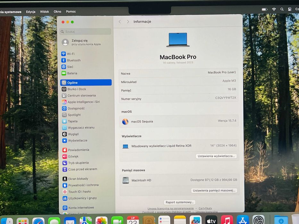Viewport: 299px width, 224px height.
Task: Open the Widok menu
Action: pyautogui.click(x=45, y=12)
